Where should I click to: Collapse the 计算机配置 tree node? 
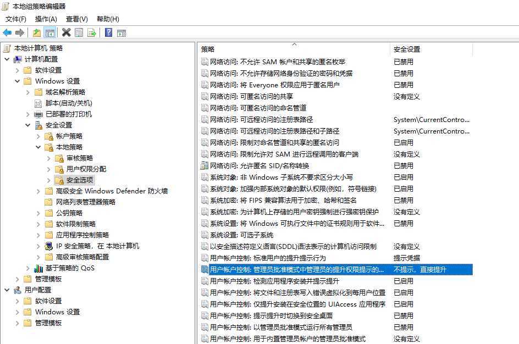pos(7,59)
